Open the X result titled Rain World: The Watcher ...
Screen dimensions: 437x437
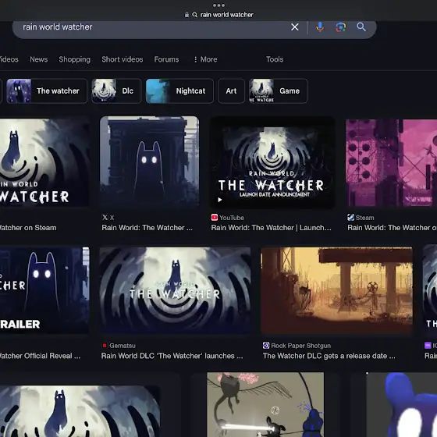coord(147,228)
